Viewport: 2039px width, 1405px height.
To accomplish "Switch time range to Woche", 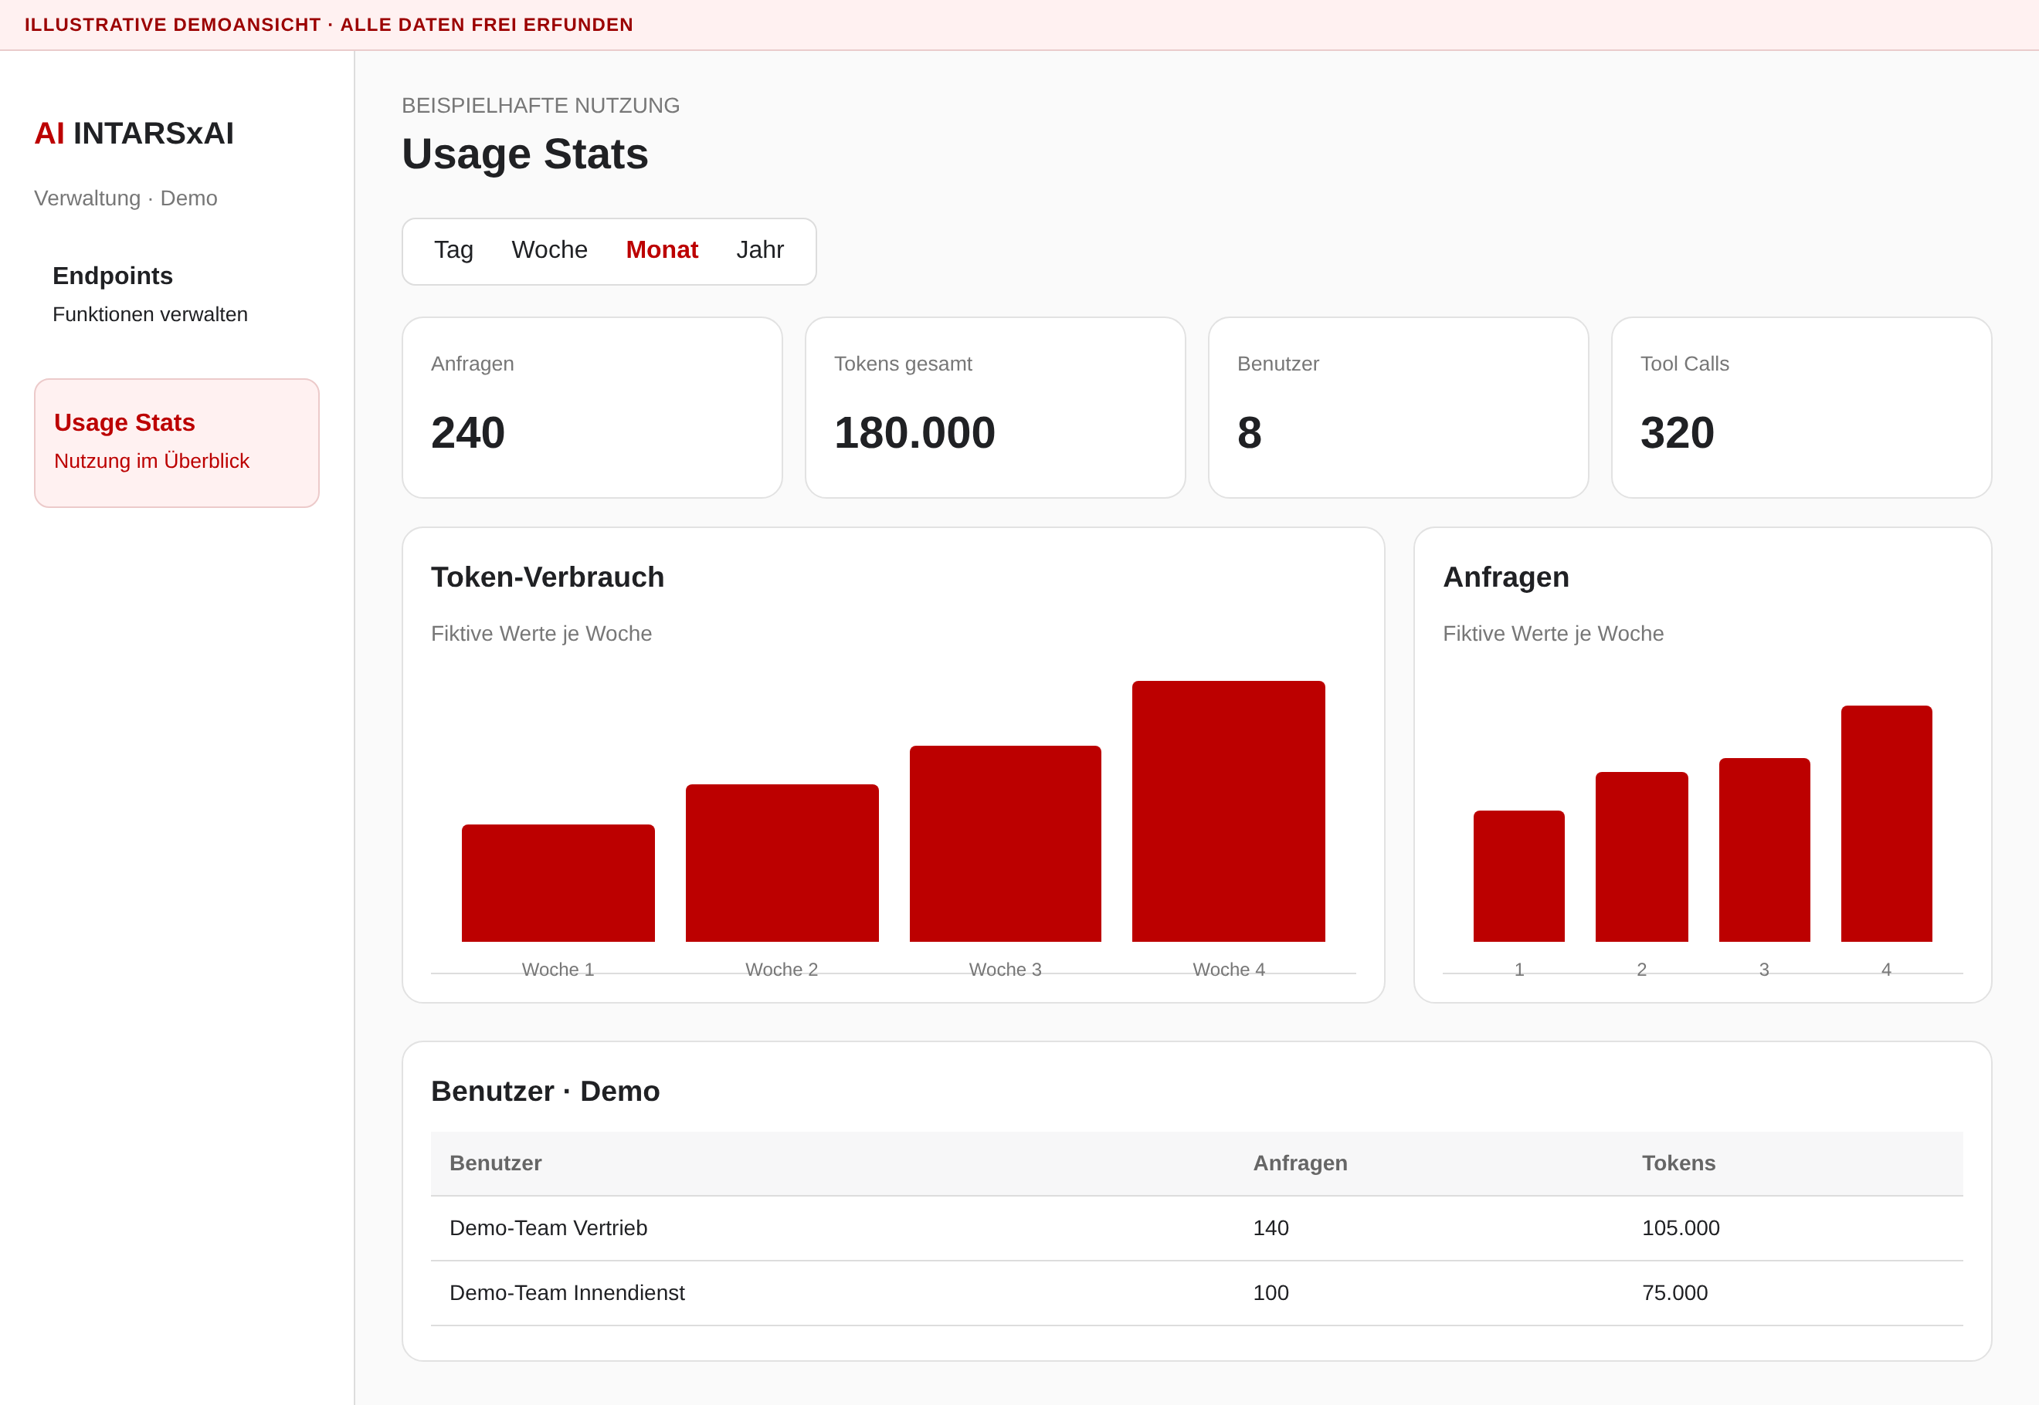I will tap(550, 251).
